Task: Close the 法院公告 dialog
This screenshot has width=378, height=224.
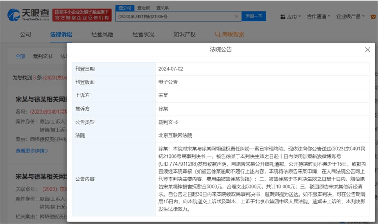Action: 367,50
